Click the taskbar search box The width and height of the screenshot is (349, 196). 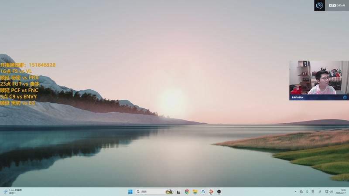point(155,192)
